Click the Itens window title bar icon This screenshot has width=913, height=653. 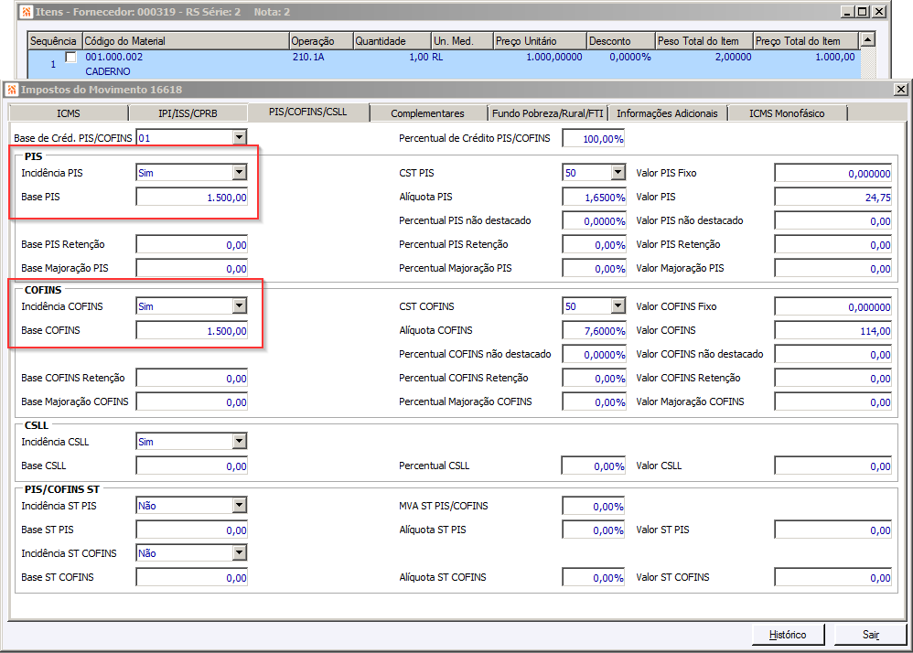[27, 12]
